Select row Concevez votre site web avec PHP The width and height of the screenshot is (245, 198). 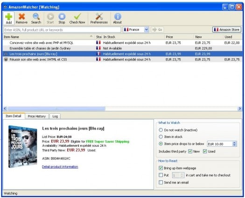122,43
